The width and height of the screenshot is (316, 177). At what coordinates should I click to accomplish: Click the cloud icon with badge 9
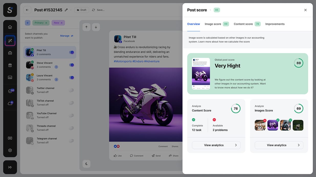coord(10,103)
